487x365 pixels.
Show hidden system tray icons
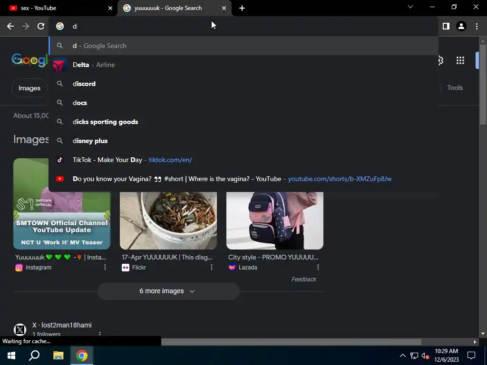[402, 355]
